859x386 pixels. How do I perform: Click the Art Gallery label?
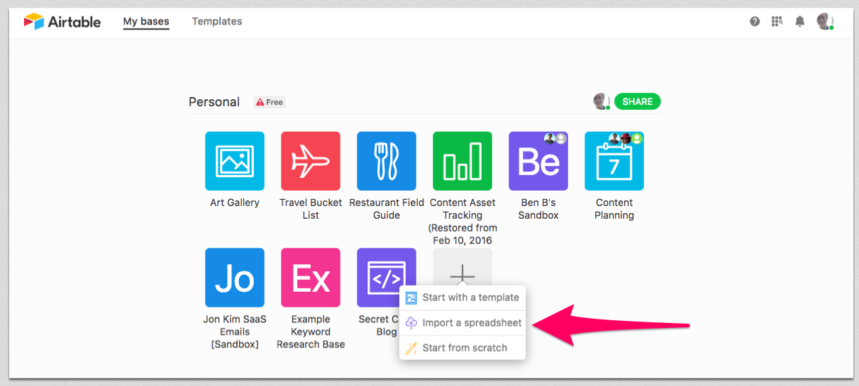coord(235,203)
